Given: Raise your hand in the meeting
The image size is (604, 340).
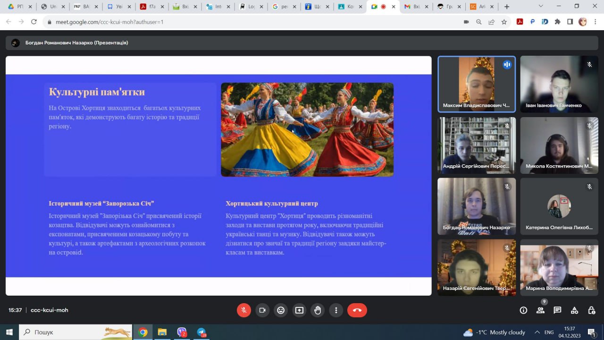Looking at the screenshot, I should (x=318, y=310).
